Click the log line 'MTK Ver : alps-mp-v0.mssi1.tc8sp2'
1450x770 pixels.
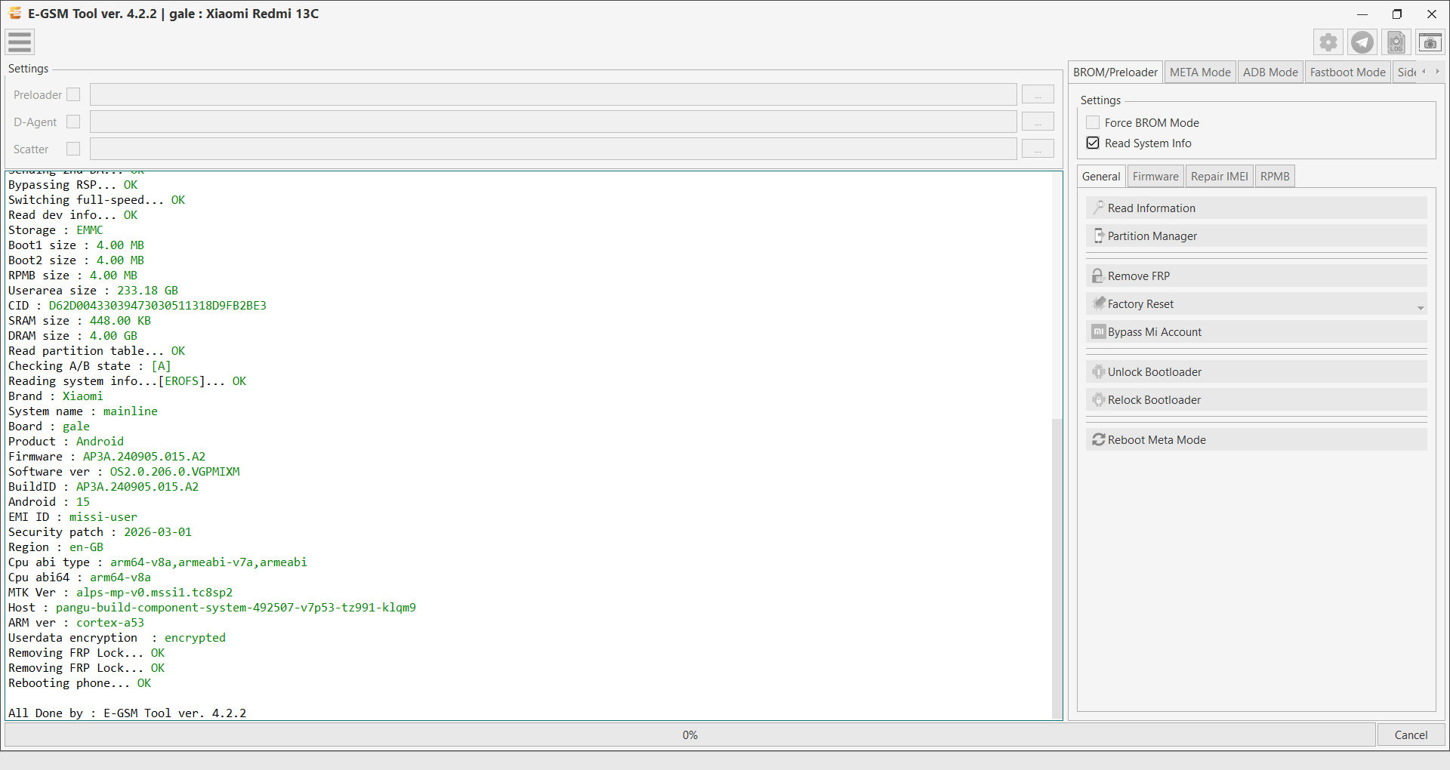[x=120, y=592]
